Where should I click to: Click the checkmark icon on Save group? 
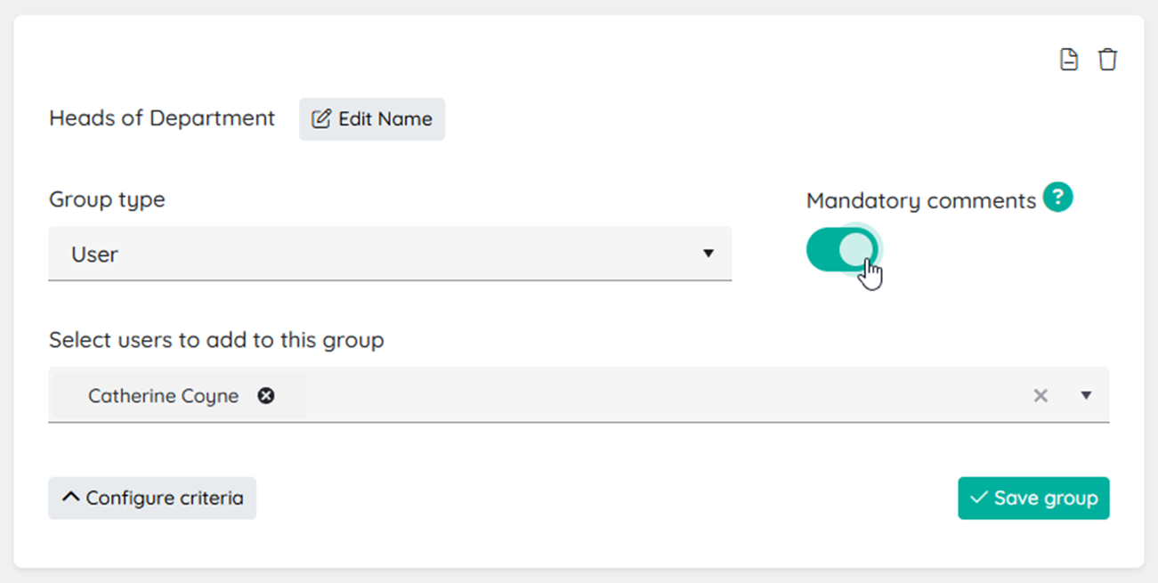pyautogui.click(x=979, y=498)
